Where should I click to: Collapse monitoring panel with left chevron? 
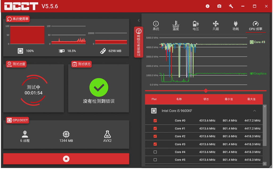[x=139, y=20]
